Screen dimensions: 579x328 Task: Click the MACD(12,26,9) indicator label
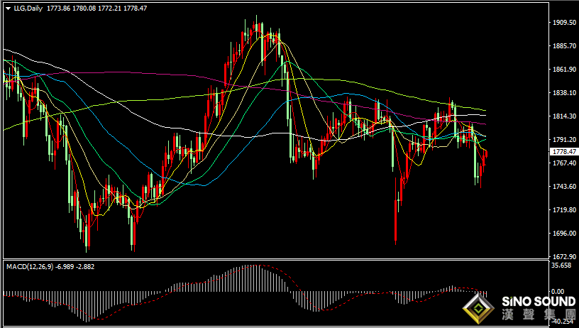click(30, 267)
